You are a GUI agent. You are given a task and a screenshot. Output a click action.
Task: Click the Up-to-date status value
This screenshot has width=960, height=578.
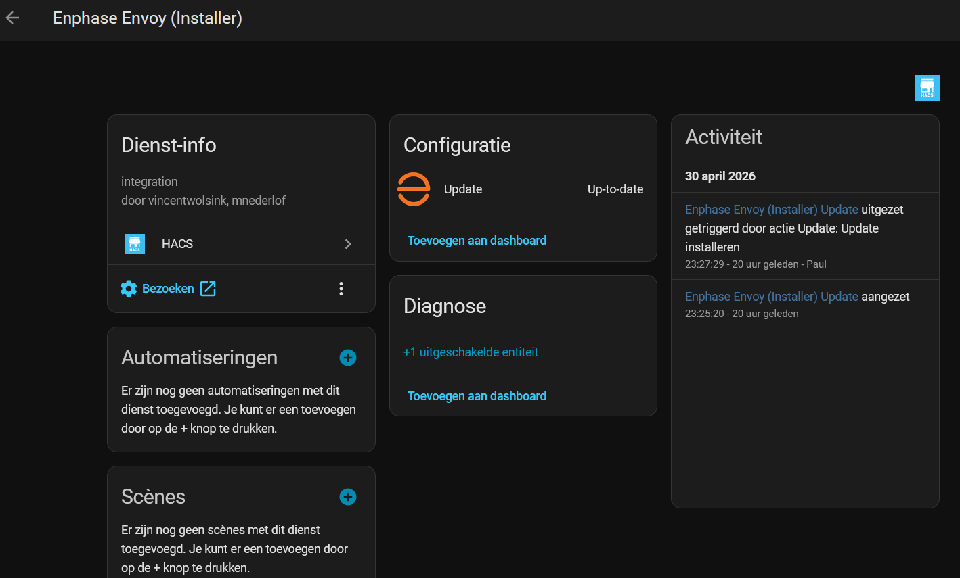pos(615,189)
